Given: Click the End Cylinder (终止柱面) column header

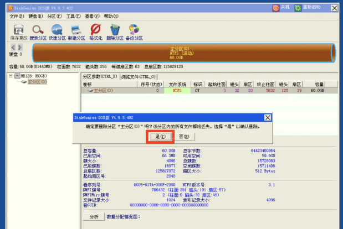Looking at the screenshot, I should pos(265,84).
